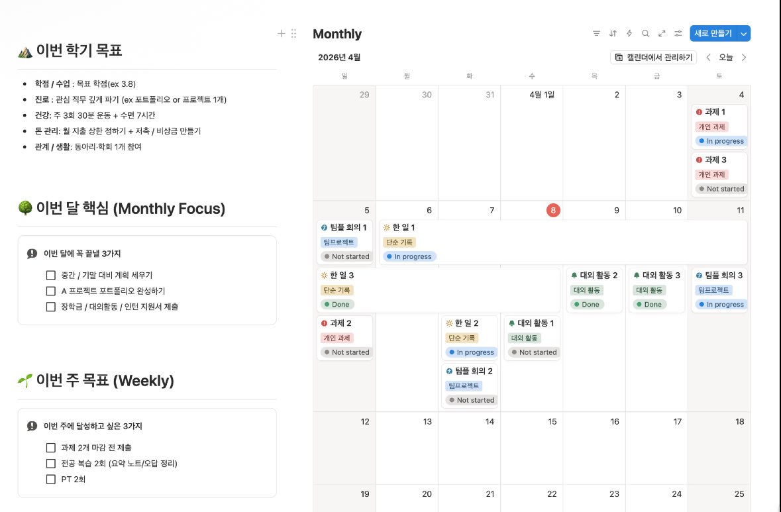Open view settings sliders icon

click(678, 33)
